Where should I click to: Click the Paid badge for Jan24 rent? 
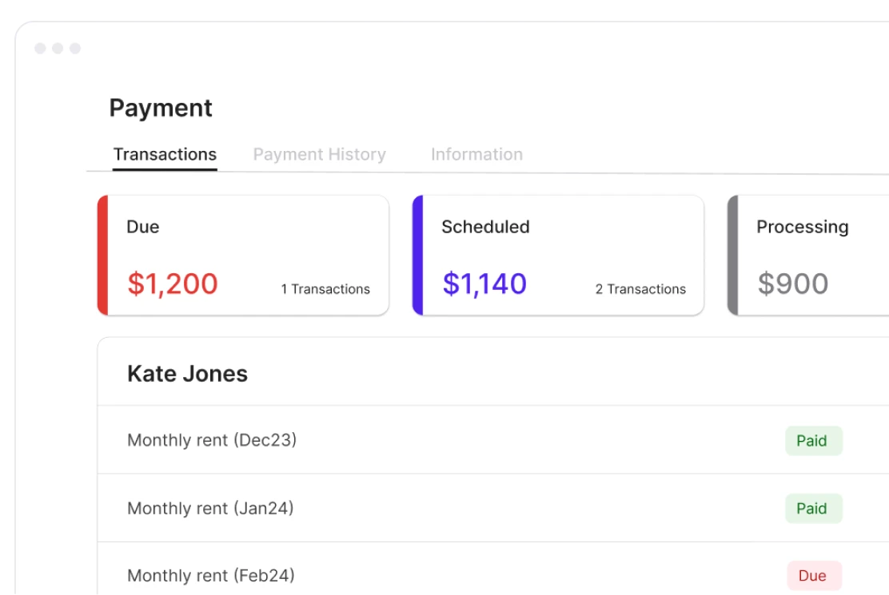pyautogui.click(x=812, y=509)
